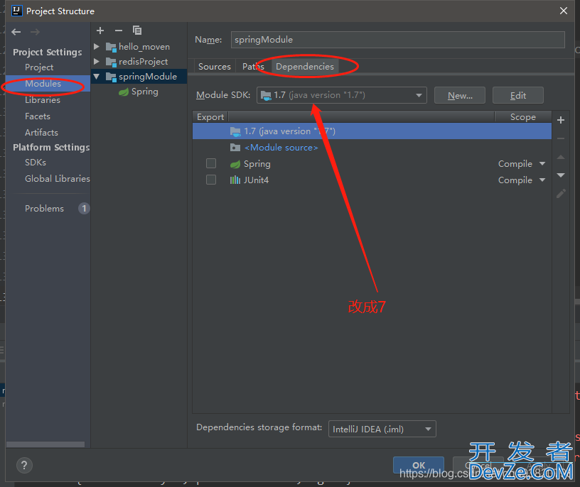Add a new module with plus icon
The width and height of the screenshot is (580, 487).
pos(100,31)
